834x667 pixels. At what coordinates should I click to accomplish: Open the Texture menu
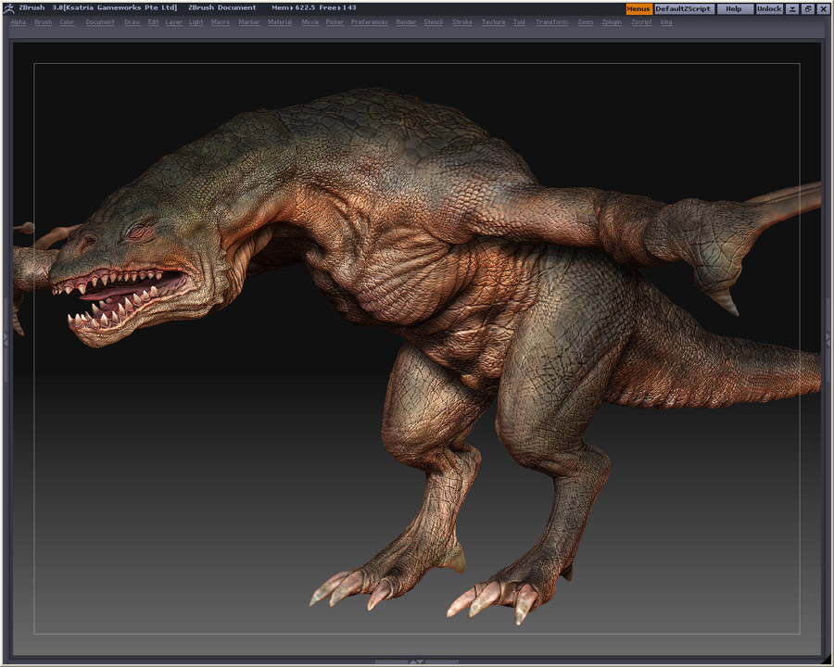494,22
